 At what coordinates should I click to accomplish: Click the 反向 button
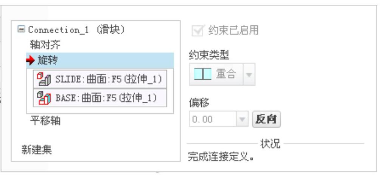click(x=266, y=119)
